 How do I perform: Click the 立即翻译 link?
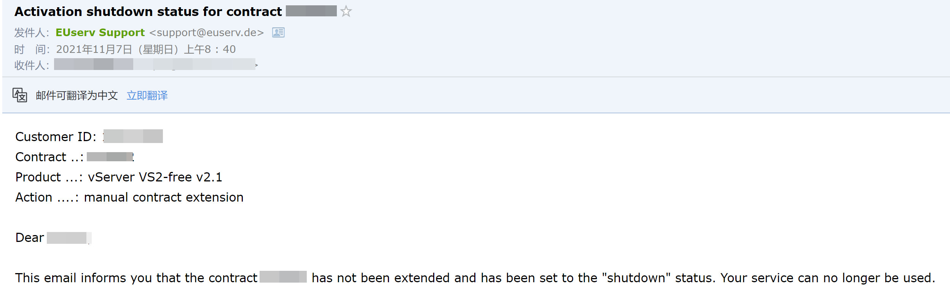[147, 95]
